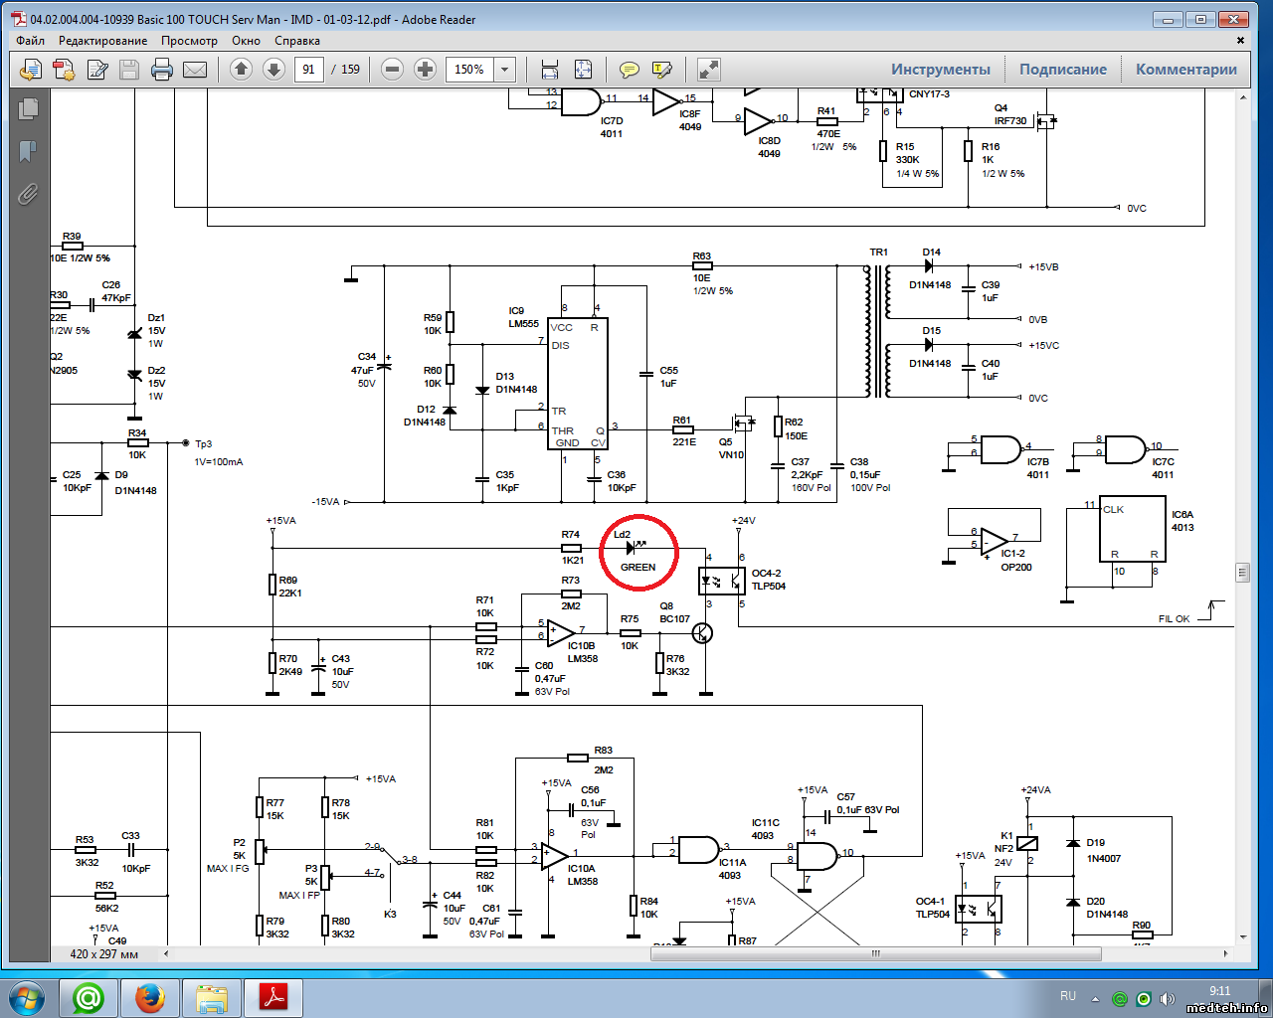1273x1018 pixels.
Task: Click the email envelope toolbar icon
Action: pyautogui.click(x=195, y=70)
